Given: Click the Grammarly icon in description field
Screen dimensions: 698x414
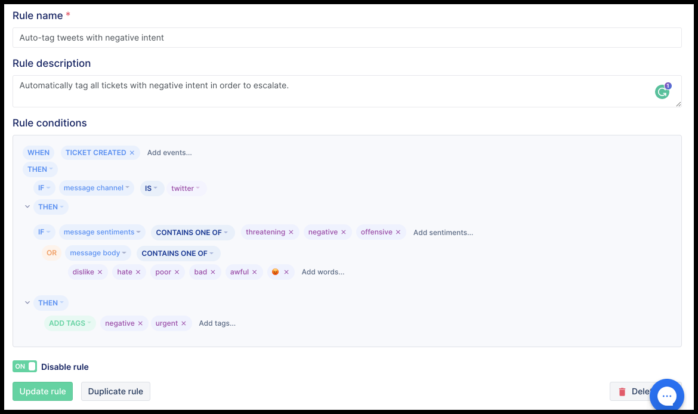Looking at the screenshot, I should click(662, 92).
